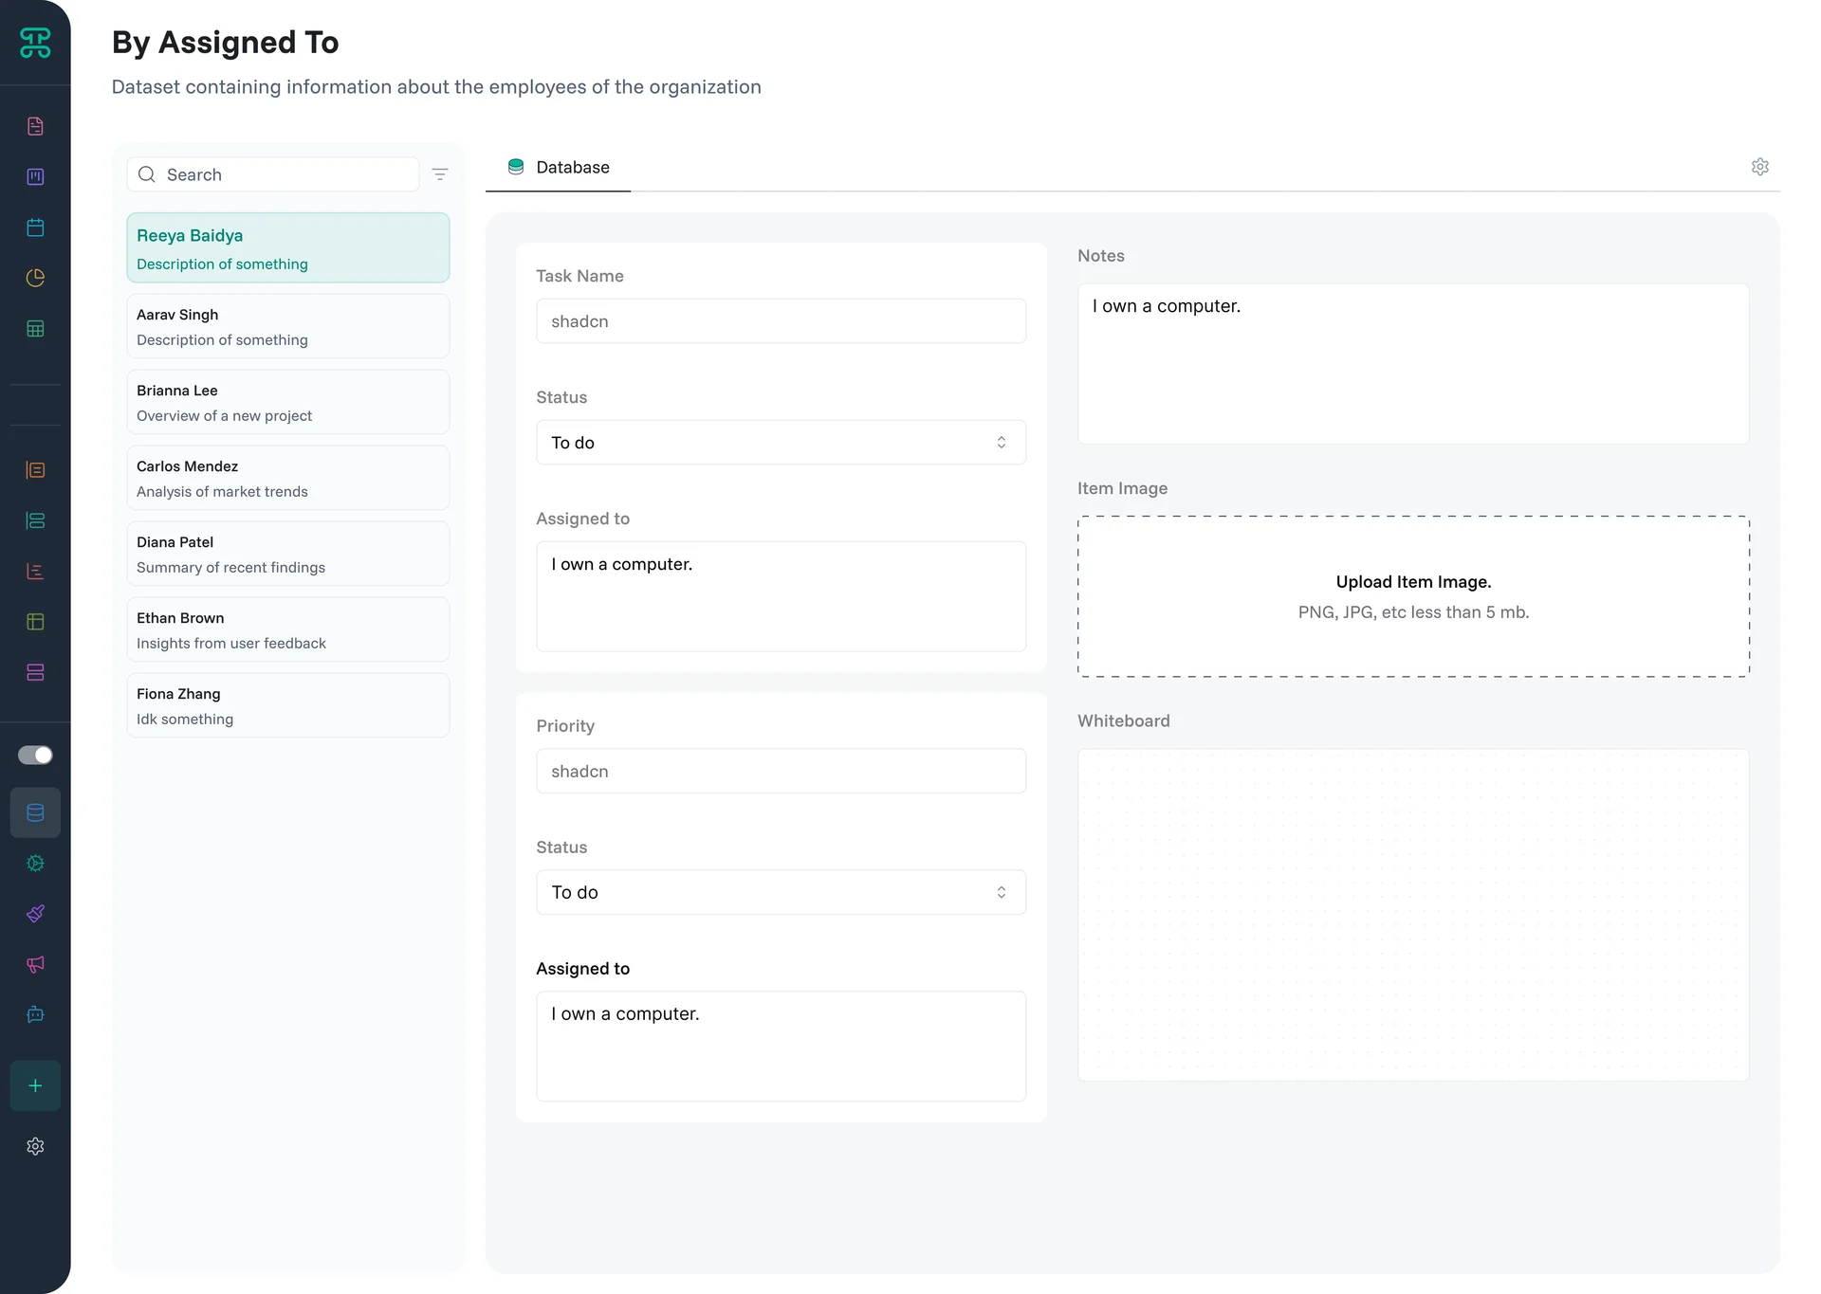Click the green plus add button
Viewport: 1821px width, 1294px height.
35,1085
